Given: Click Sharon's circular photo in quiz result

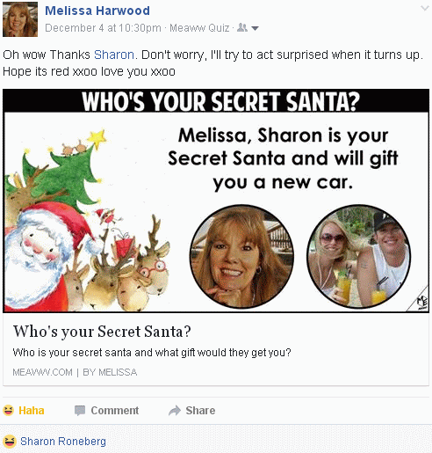Looking at the screenshot, I should coord(359,257).
